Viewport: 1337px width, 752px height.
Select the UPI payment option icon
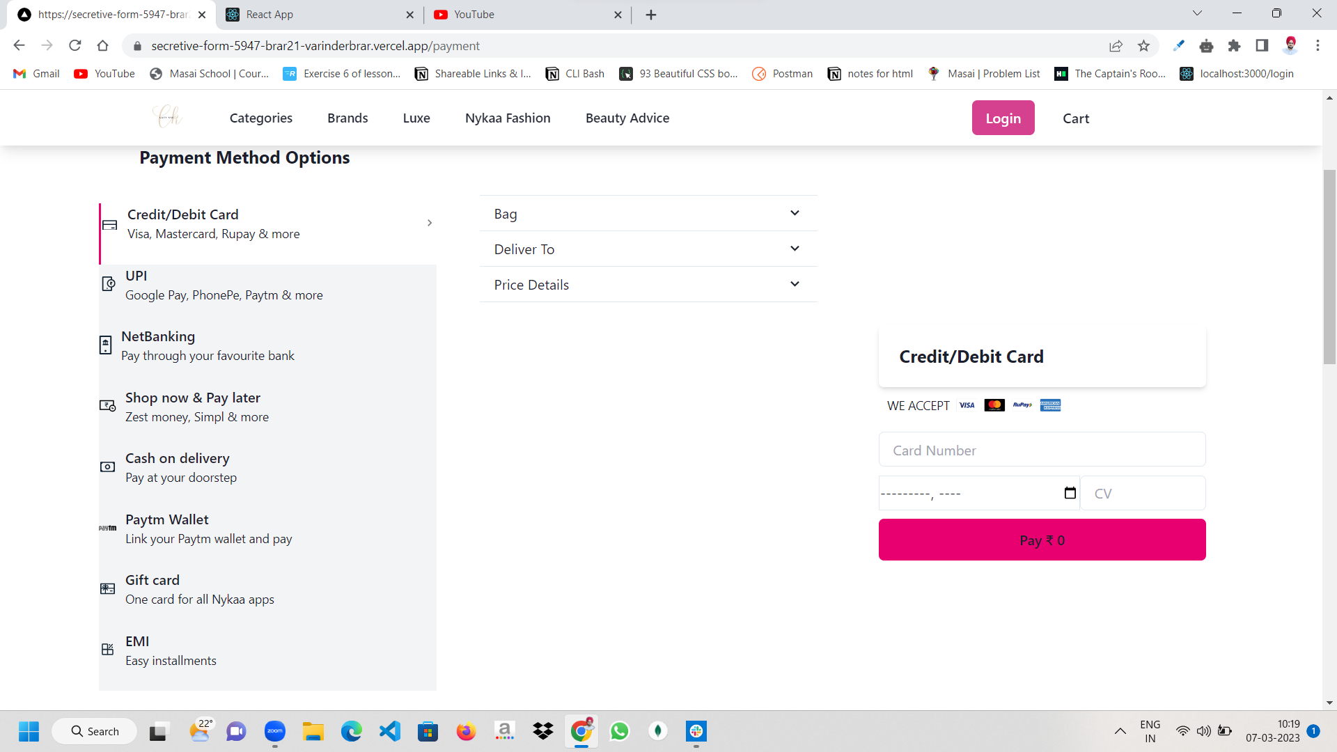(x=109, y=284)
